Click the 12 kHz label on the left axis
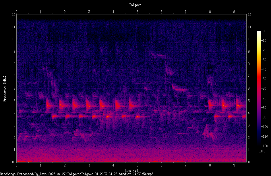This screenshot has height=176, width=271. [x=14, y=15]
